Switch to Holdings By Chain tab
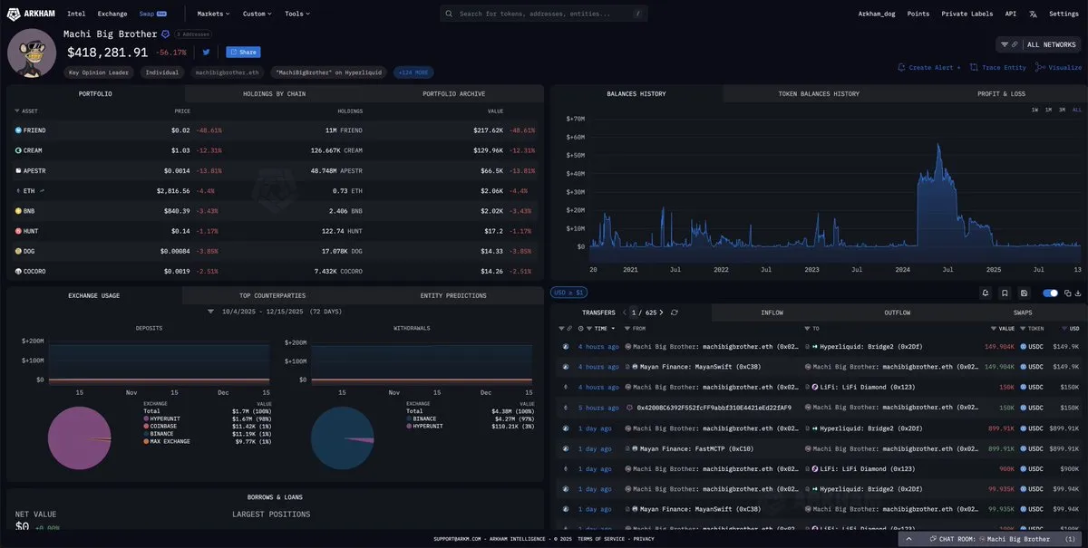The image size is (1088, 548). click(x=274, y=93)
